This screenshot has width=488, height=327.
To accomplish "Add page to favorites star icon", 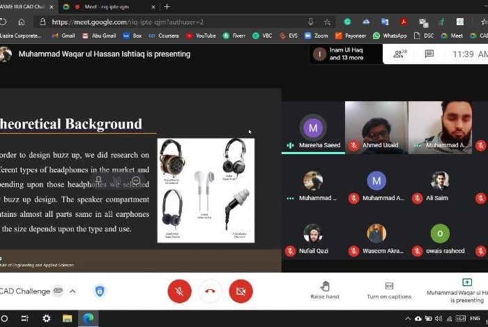I will [327, 22].
